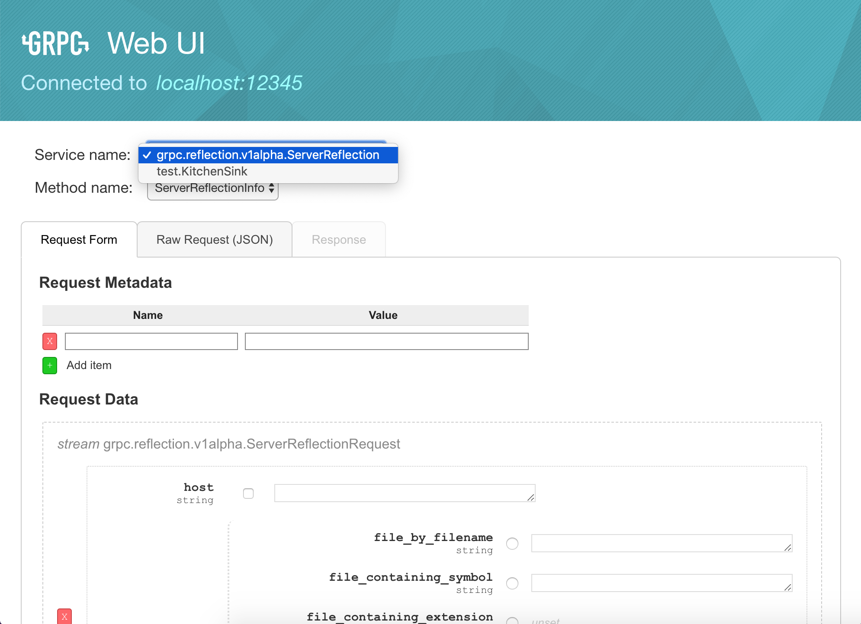Switch to the Raw Request (JSON) tab
The image size is (861, 624).
click(214, 239)
